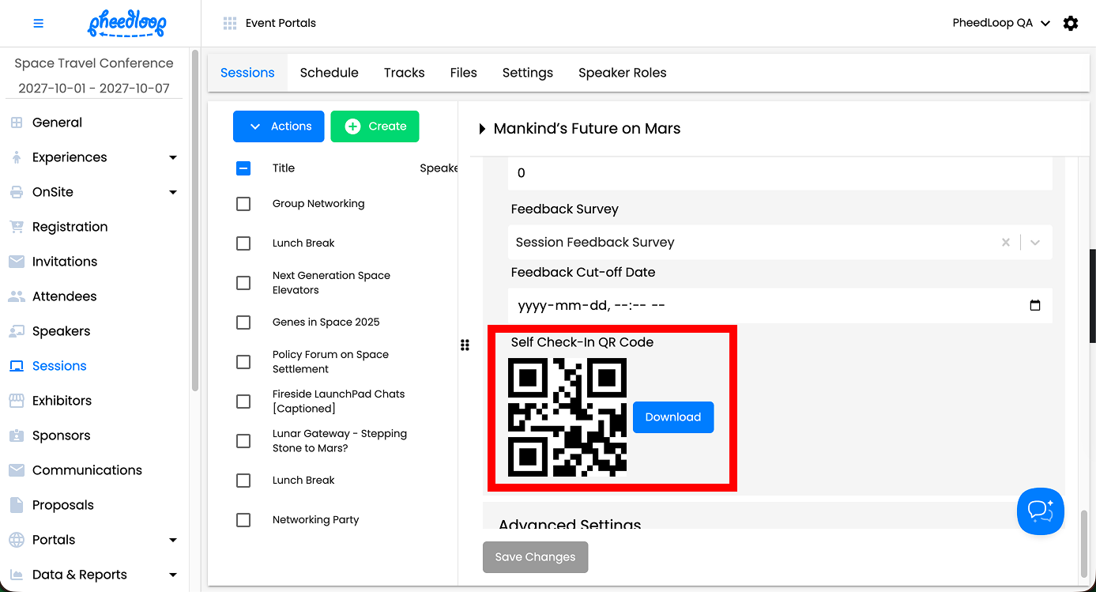Open the PheedLoop QA account dropdown
This screenshot has width=1096, height=592.
tap(1001, 24)
